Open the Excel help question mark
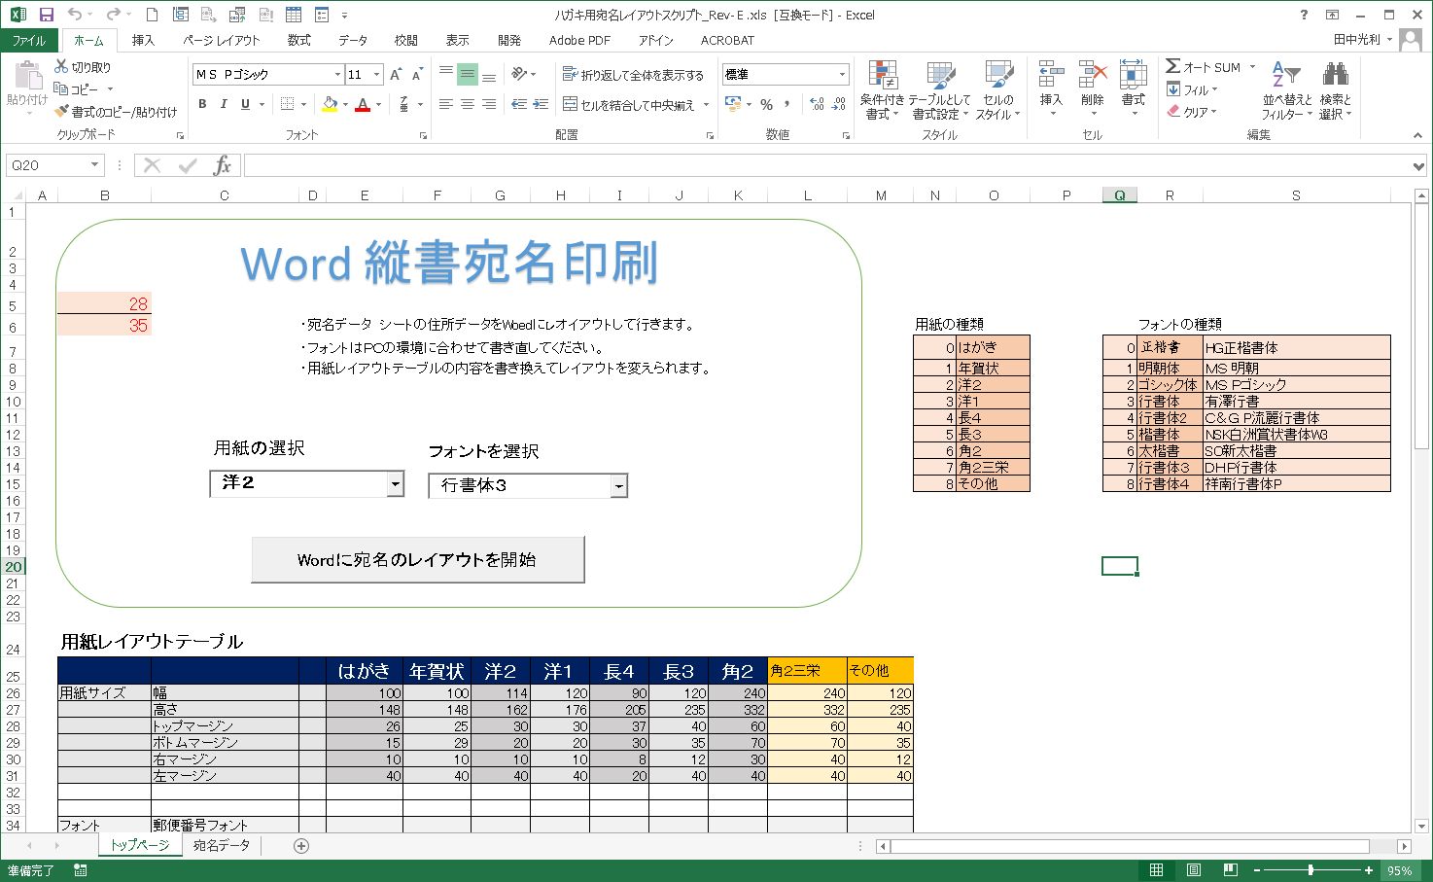1433x882 pixels. (x=1304, y=15)
